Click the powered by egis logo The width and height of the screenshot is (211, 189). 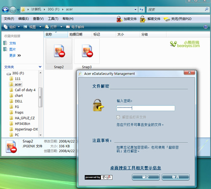[x=98, y=177]
